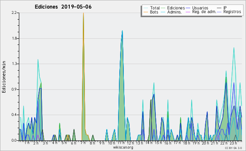Image resolution: width=246 pixels, height=151 pixels.
Task: Click the y-axis label 'Ediciones/min'
Action: [4, 77]
